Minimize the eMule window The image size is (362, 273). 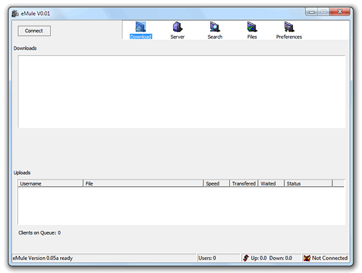[x=312, y=11]
